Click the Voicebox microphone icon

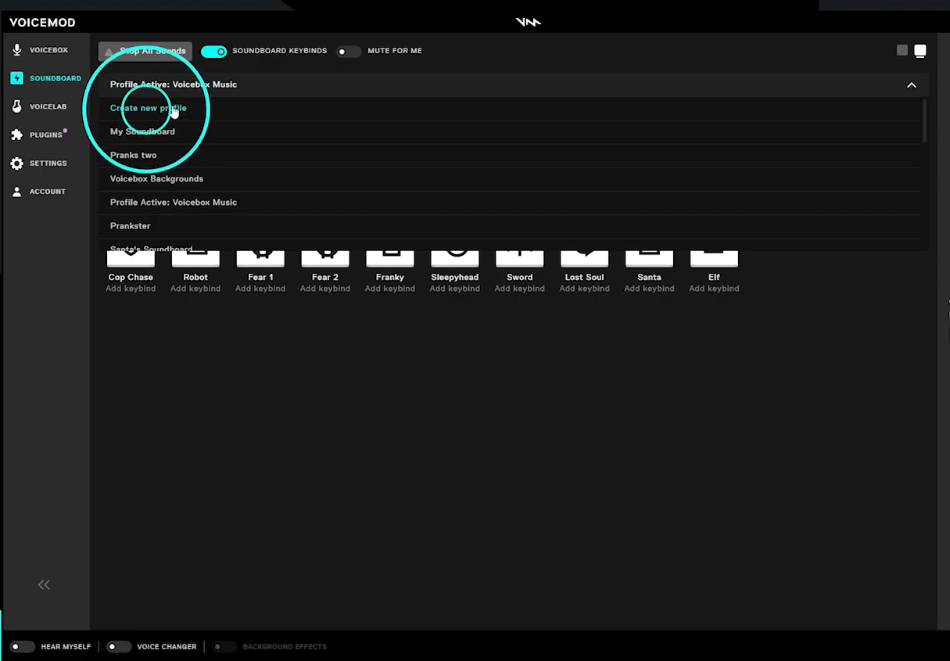click(x=17, y=50)
